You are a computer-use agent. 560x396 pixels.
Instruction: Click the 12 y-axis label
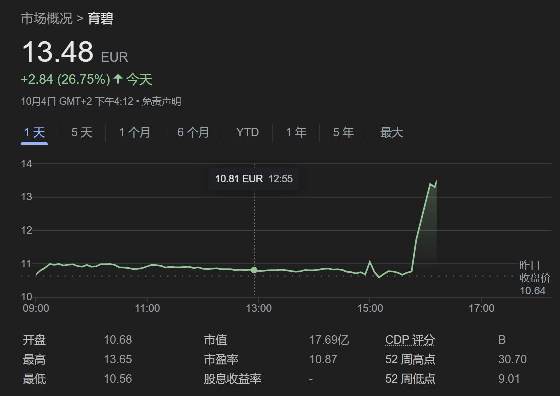[x=27, y=230]
